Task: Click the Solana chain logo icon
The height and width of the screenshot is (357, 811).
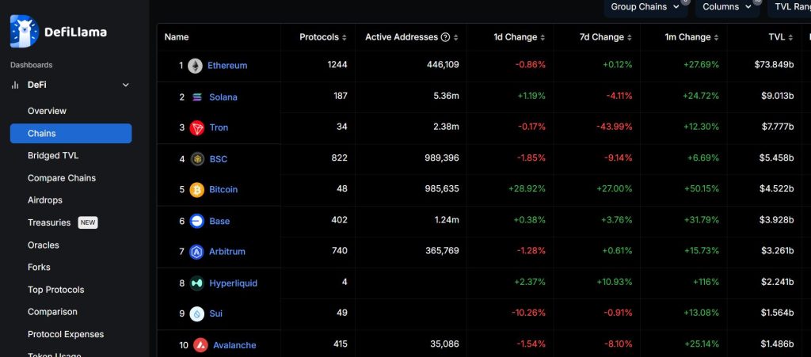Action: point(197,97)
